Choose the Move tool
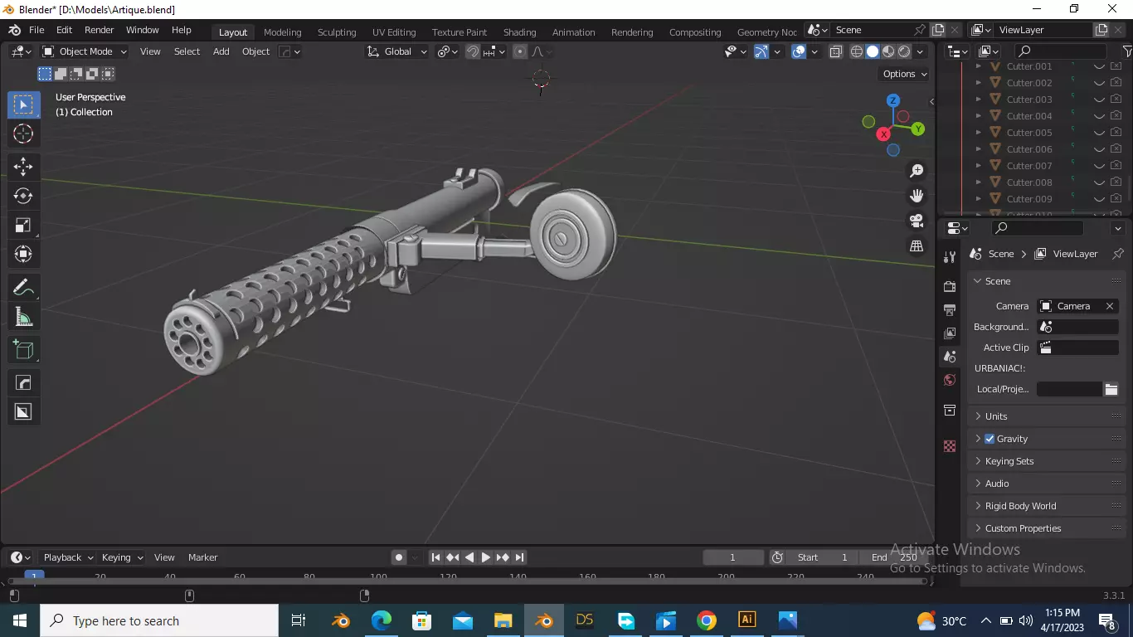The height and width of the screenshot is (637, 1133). (x=23, y=167)
